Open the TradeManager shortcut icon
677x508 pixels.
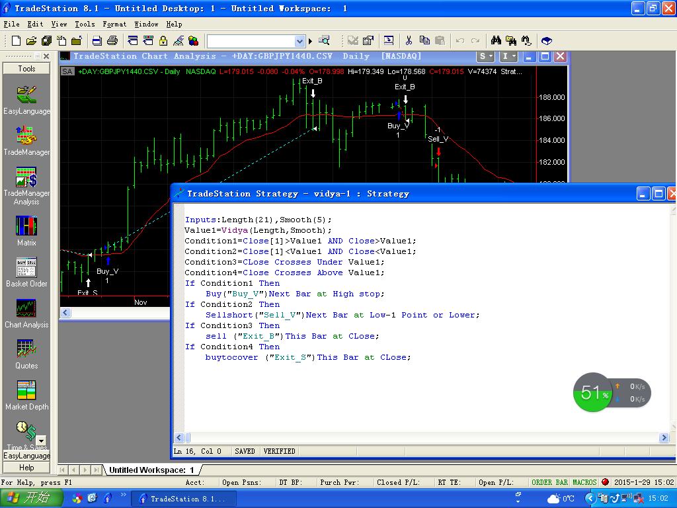[26, 141]
